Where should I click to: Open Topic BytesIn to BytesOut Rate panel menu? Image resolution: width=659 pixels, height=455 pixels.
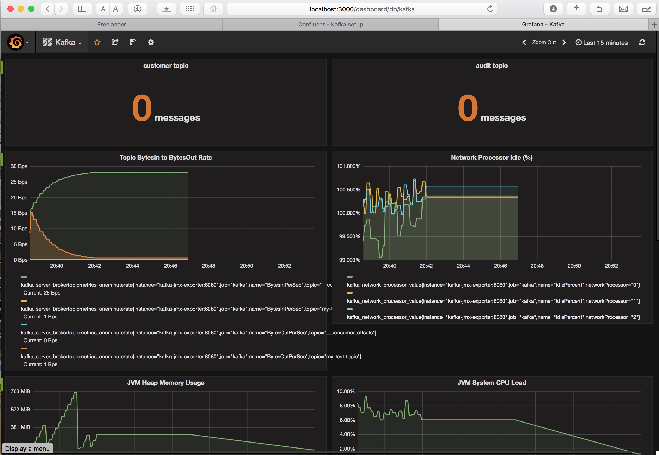pyautogui.click(x=166, y=158)
